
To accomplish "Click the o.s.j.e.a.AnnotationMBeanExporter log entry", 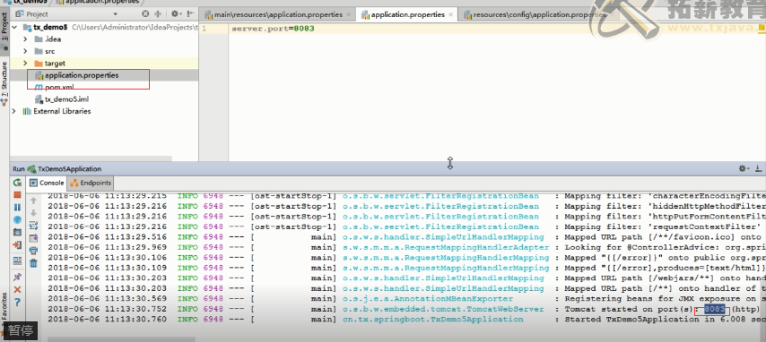I will click(x=428, y=299).
